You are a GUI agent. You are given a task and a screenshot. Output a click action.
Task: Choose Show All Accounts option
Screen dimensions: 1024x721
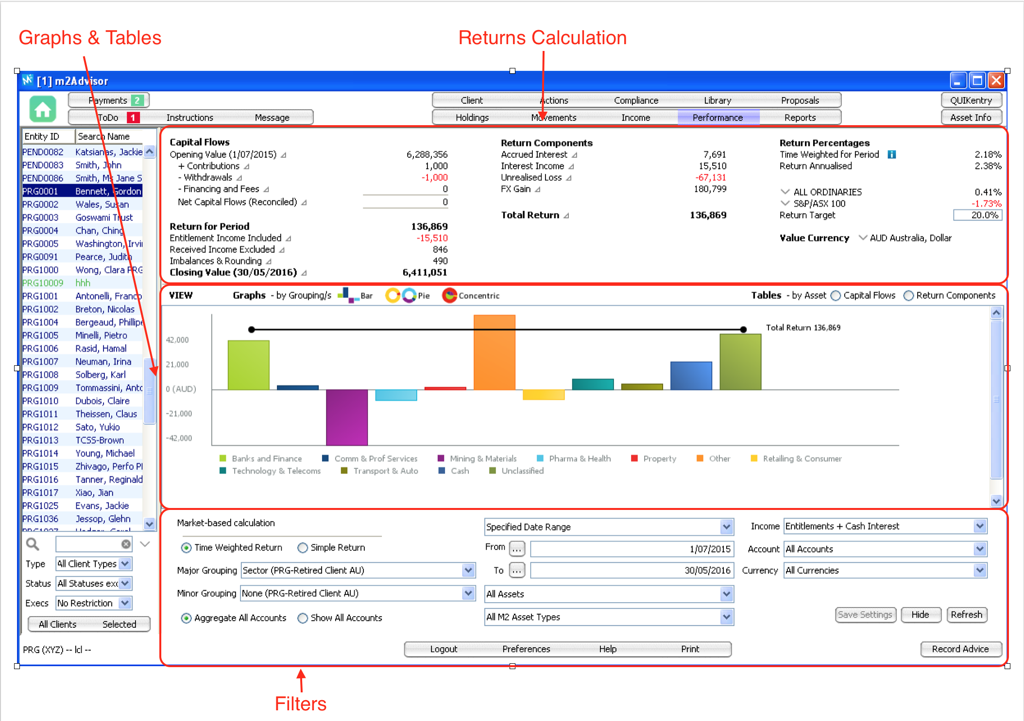click(303, 618)
